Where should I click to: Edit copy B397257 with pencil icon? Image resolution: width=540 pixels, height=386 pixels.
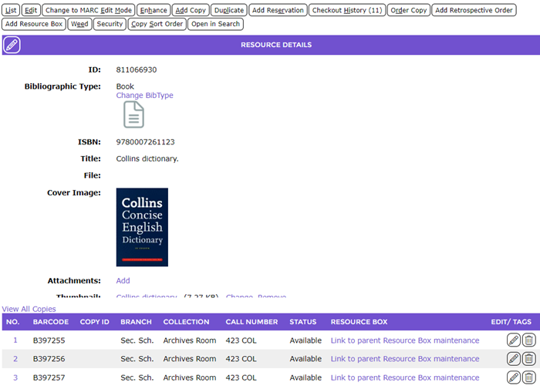point(514,378)
